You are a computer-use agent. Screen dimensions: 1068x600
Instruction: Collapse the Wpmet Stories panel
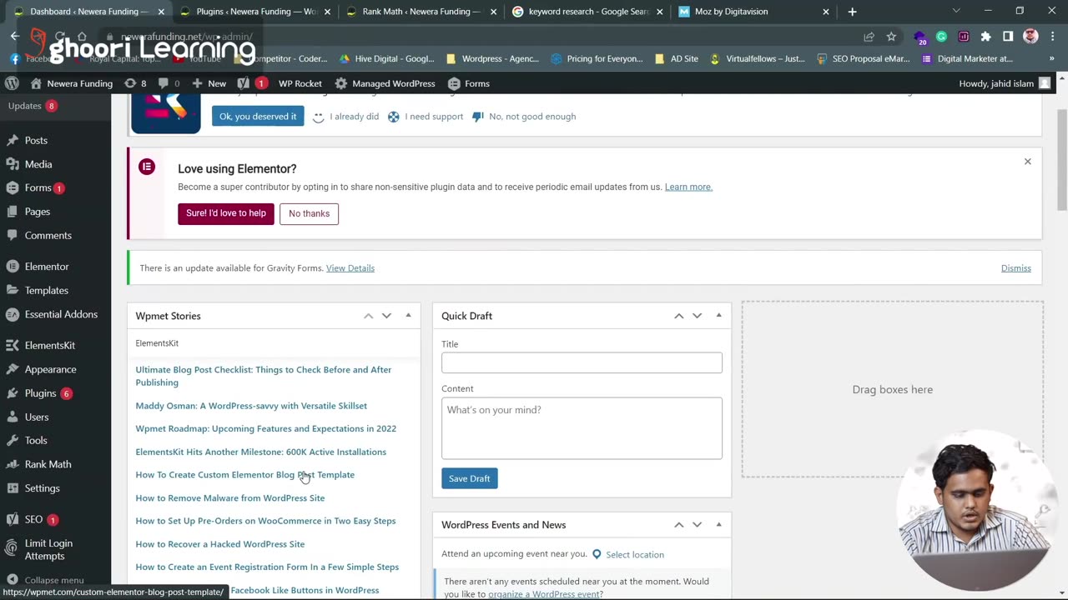pos(408,316)
